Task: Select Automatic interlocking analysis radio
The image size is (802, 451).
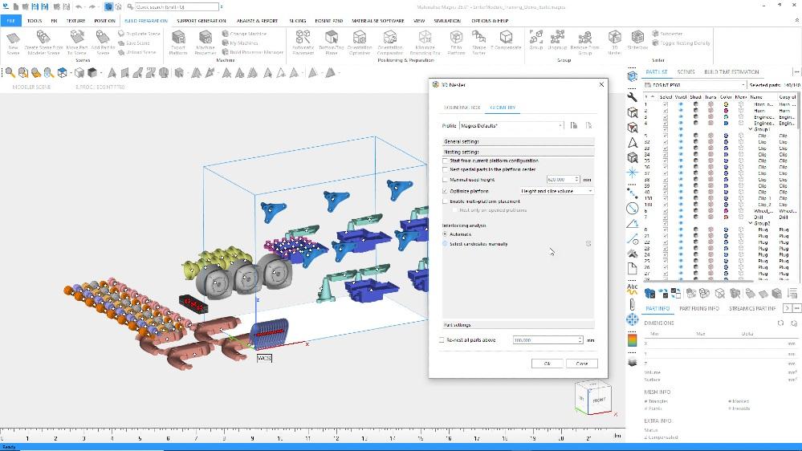Action: 445,234
